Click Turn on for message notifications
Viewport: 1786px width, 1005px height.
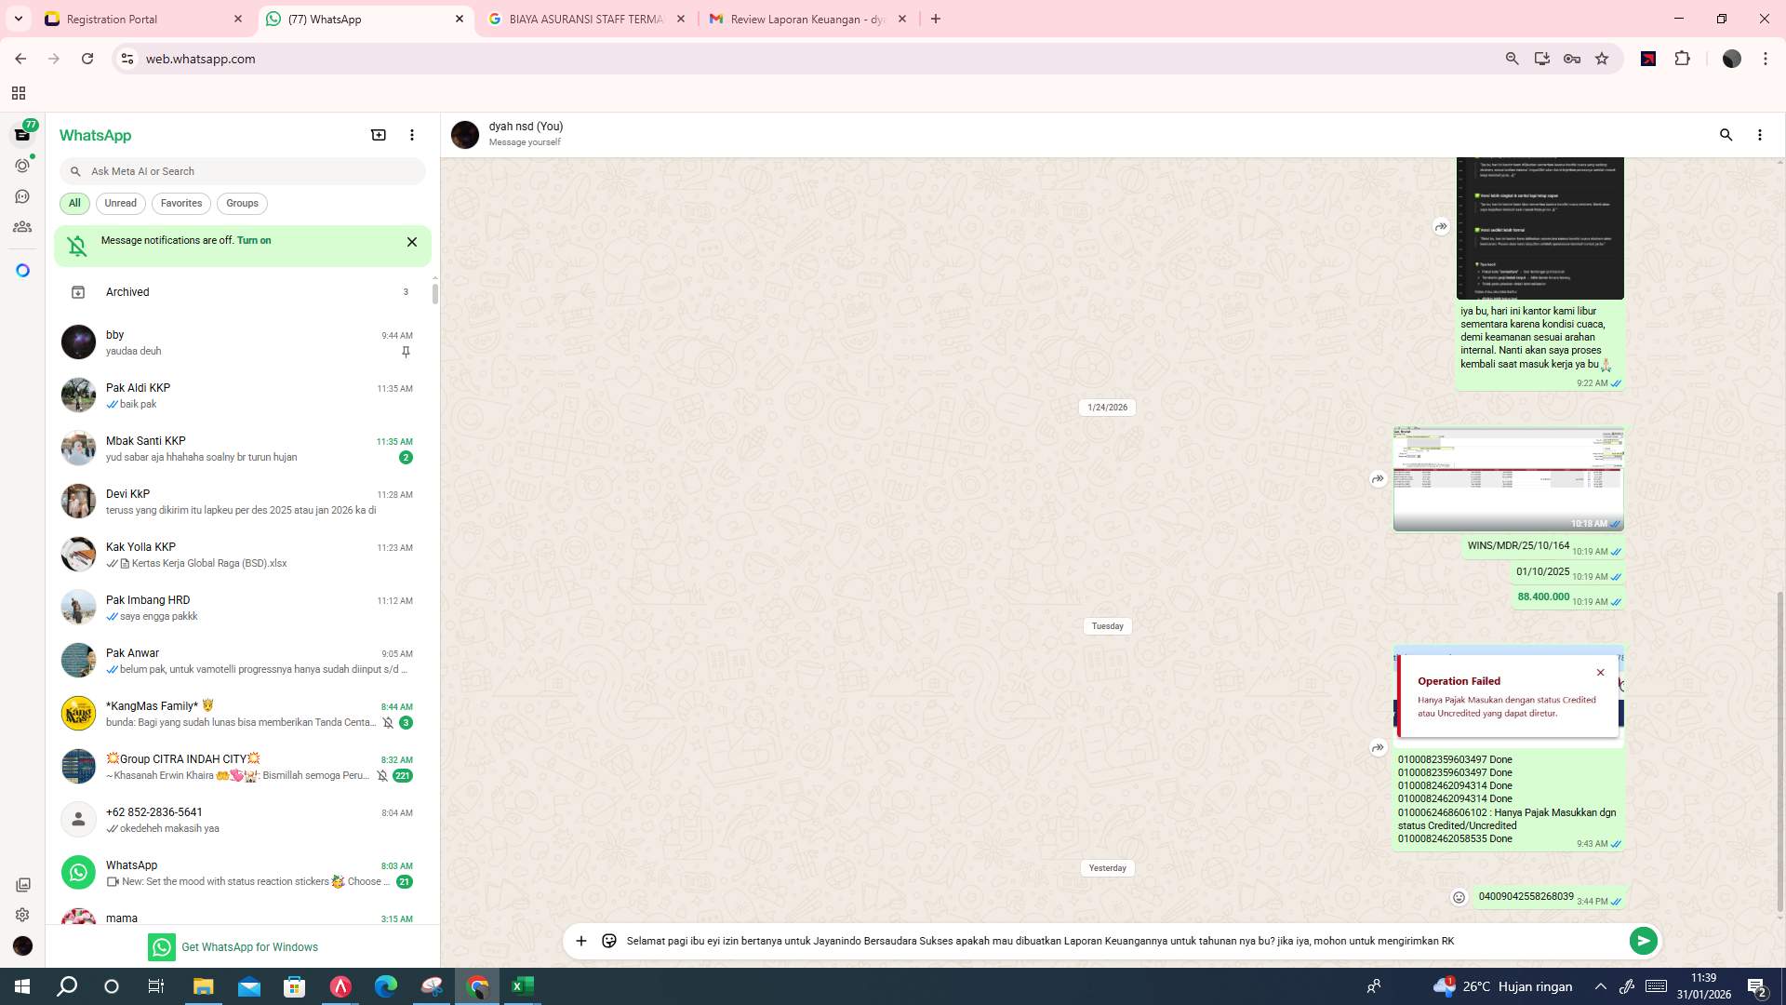(x=254, y=240)
